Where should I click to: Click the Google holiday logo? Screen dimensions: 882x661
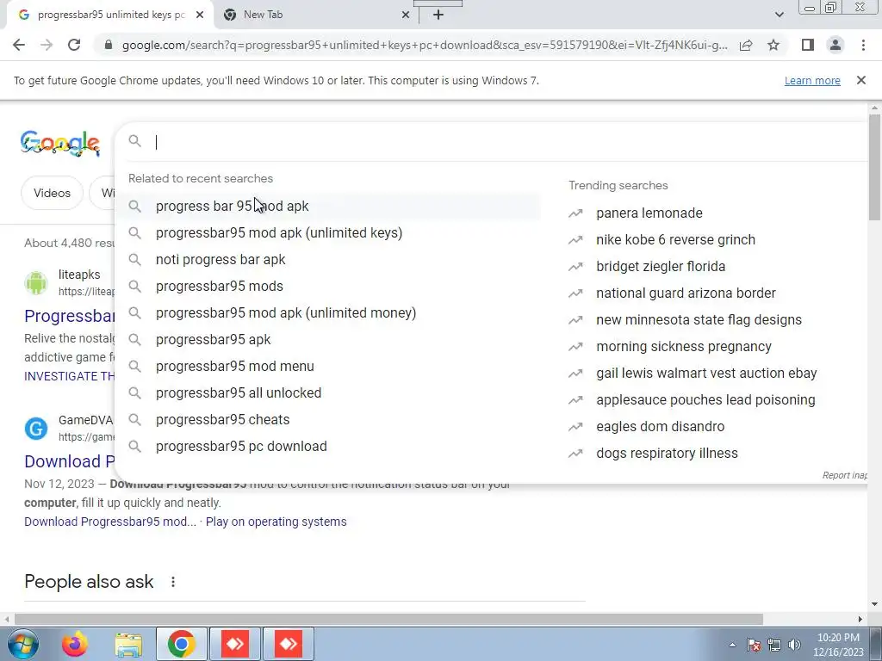pyautogui.click(x=60, y=144)
